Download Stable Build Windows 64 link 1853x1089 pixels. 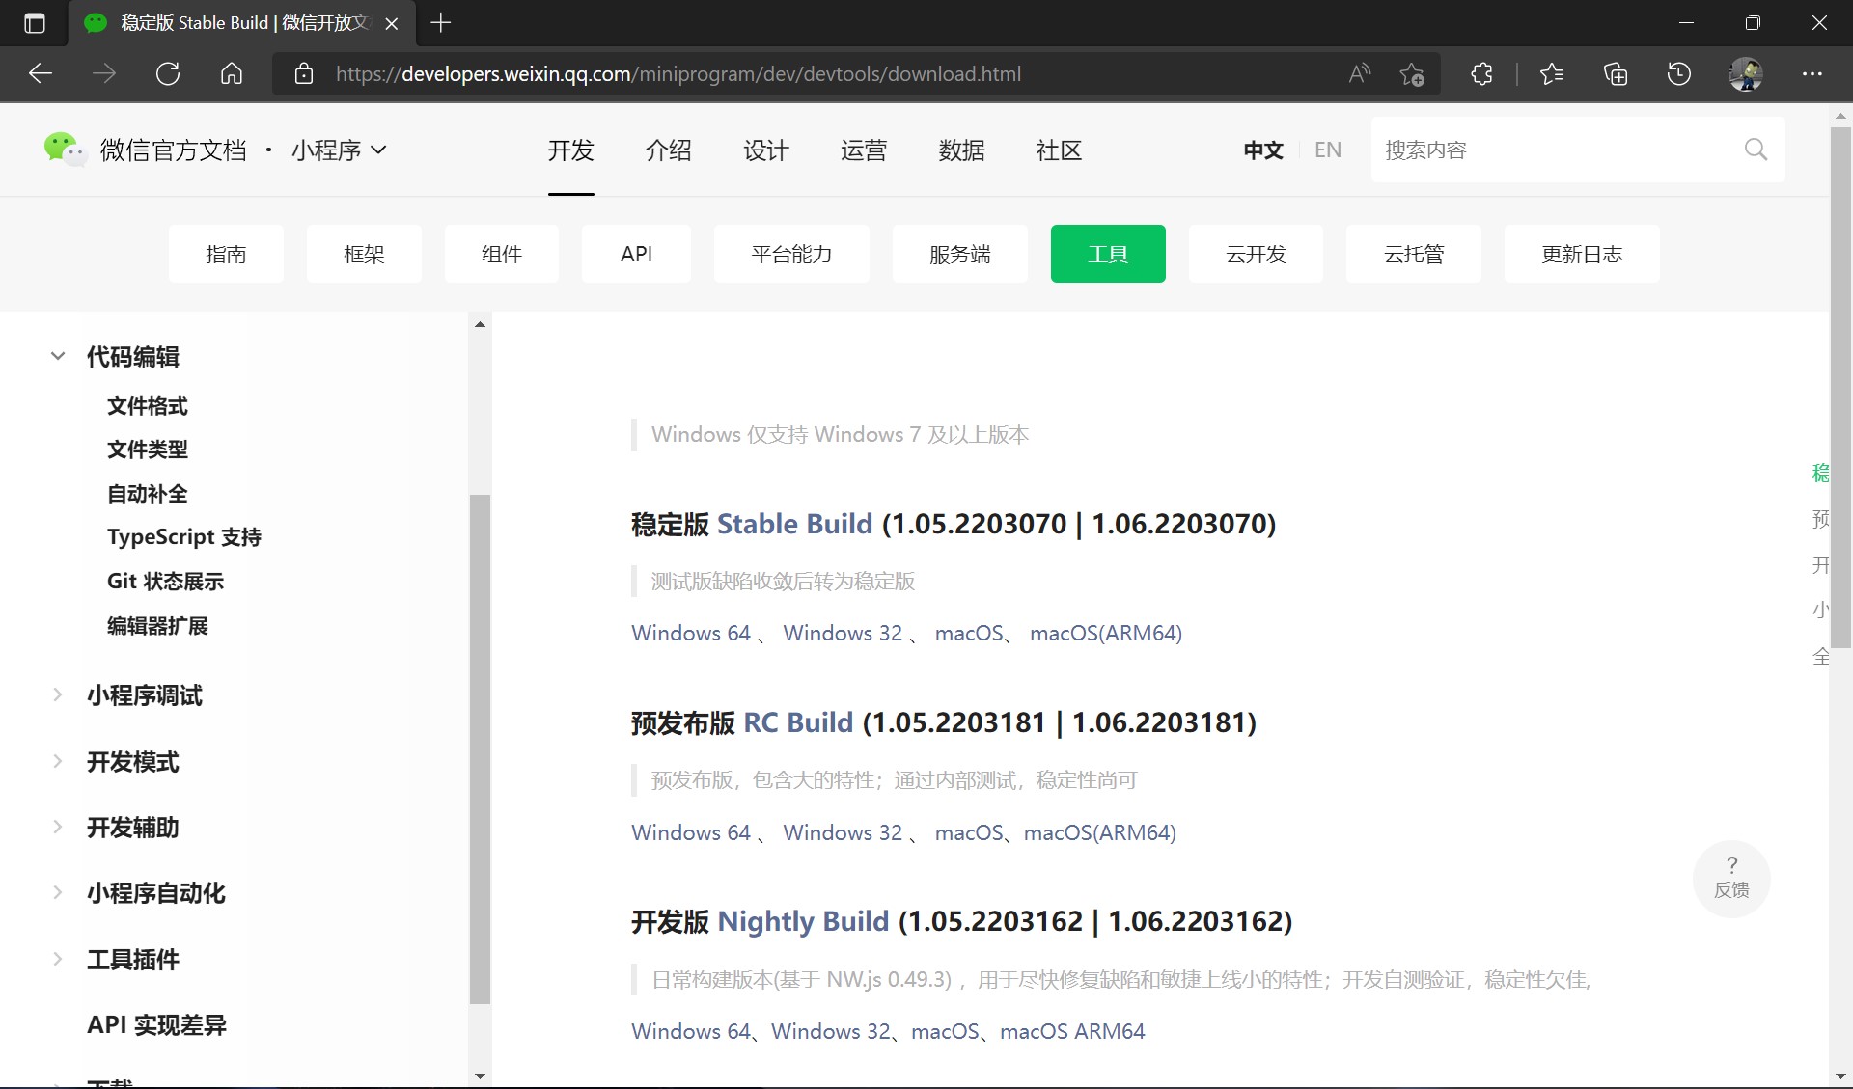click(x=690, y=633)
